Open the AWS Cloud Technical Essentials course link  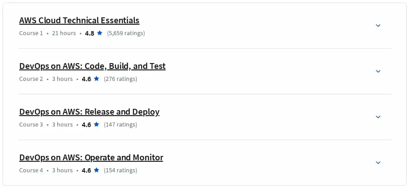[79, 21]
